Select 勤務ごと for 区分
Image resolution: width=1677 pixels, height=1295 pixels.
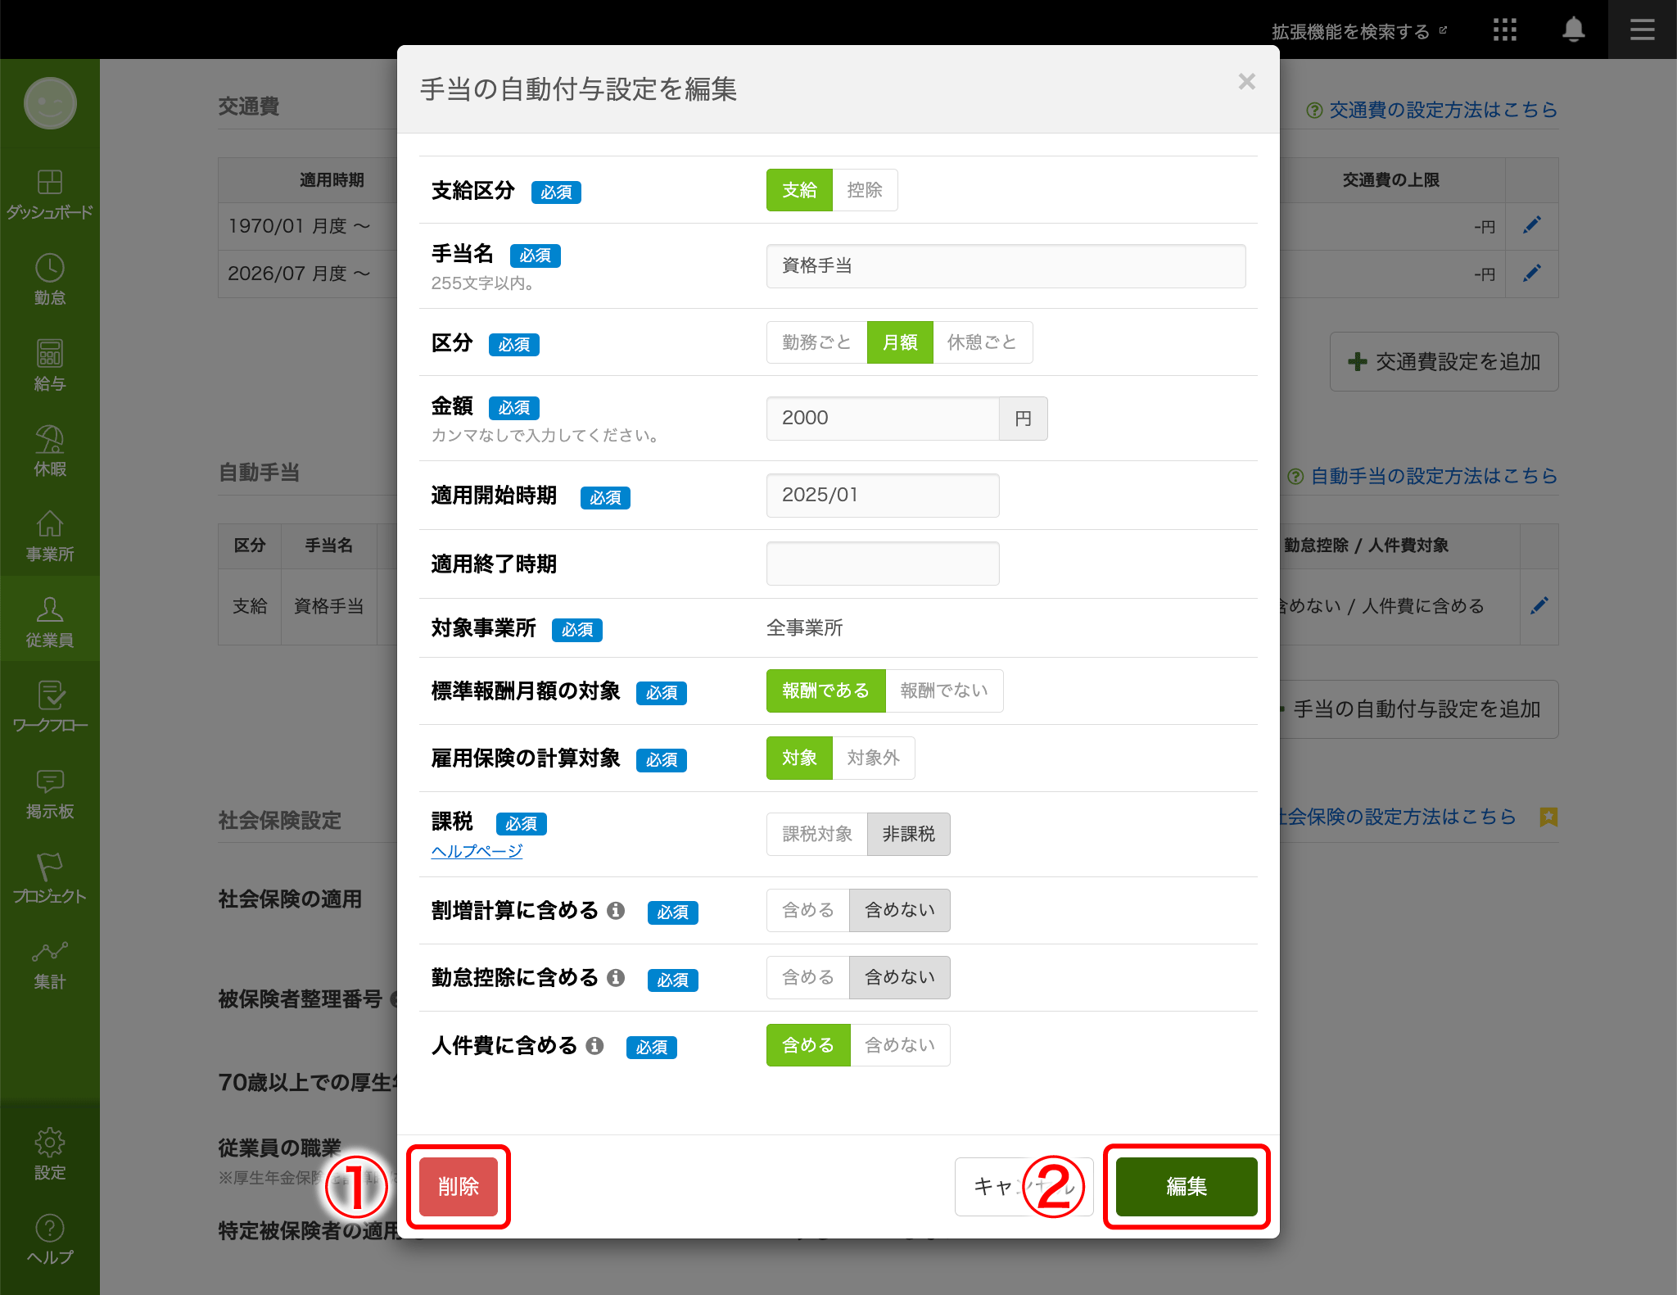(816, 342)
